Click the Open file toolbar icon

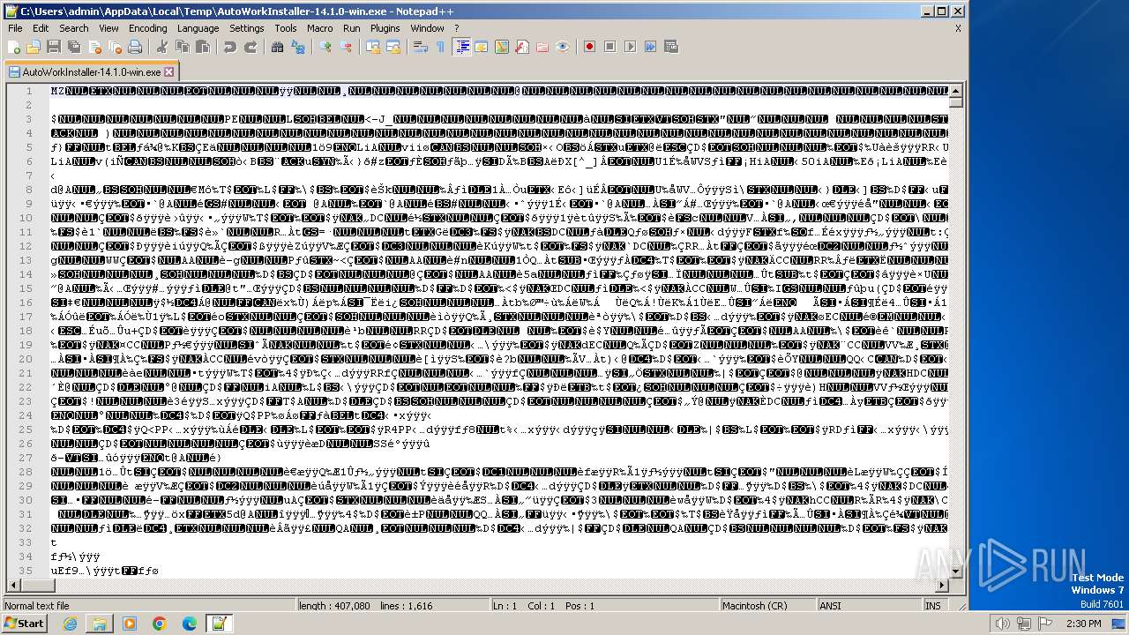point(34,47)
